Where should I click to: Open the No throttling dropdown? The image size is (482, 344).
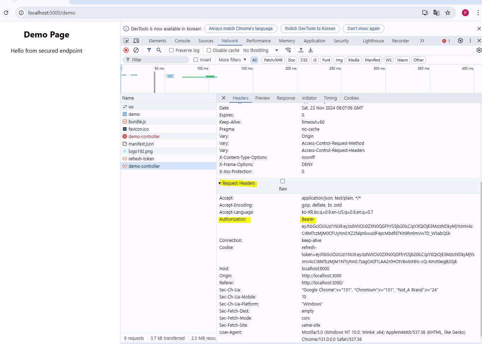click(261, 50)
